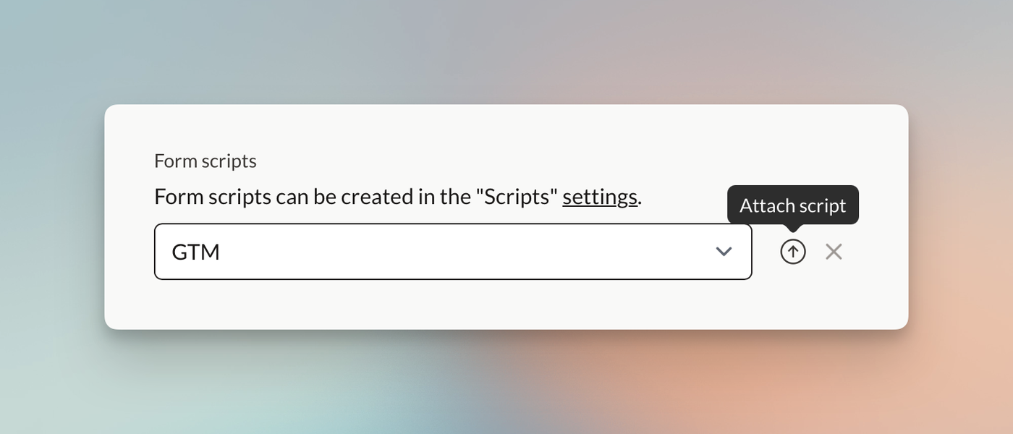Click empty space inside the white card
Screen dimensions: 1013x434
[x=506, y=304]
